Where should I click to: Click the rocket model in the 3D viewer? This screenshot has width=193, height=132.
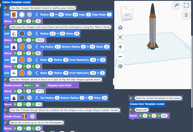152,26
